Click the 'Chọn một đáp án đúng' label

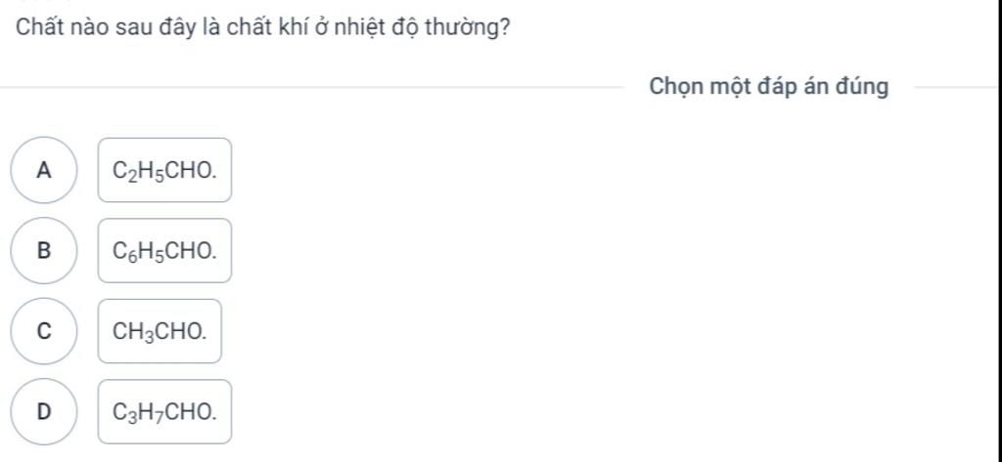coord(769,87)
